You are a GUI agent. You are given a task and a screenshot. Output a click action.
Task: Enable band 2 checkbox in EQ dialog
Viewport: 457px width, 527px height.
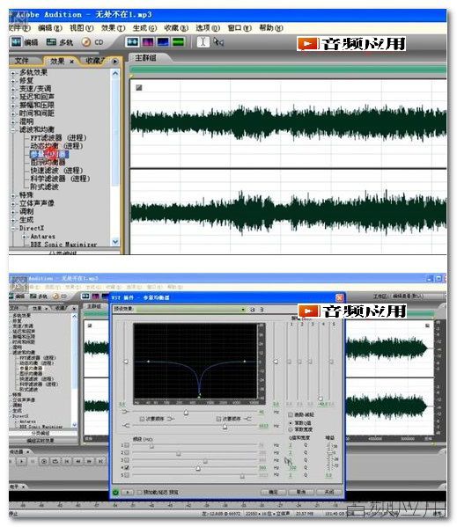[x=127, y=452]
